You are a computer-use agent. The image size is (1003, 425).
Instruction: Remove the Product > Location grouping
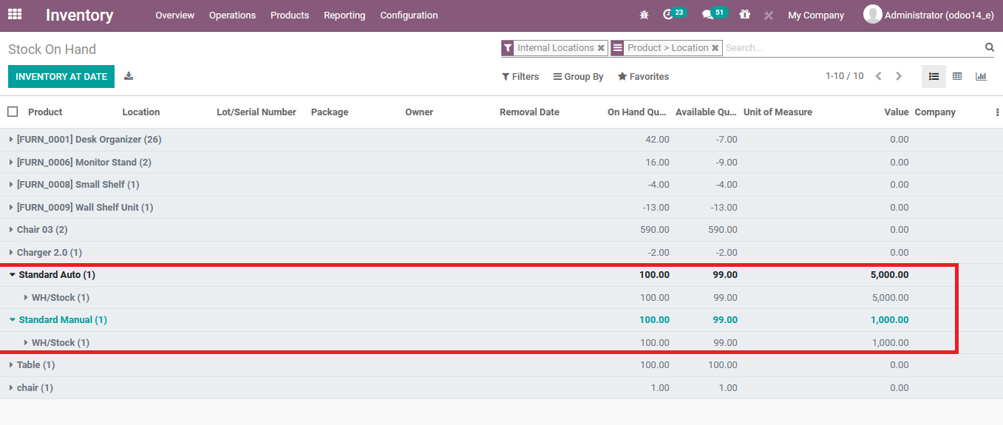click(715, 48)
